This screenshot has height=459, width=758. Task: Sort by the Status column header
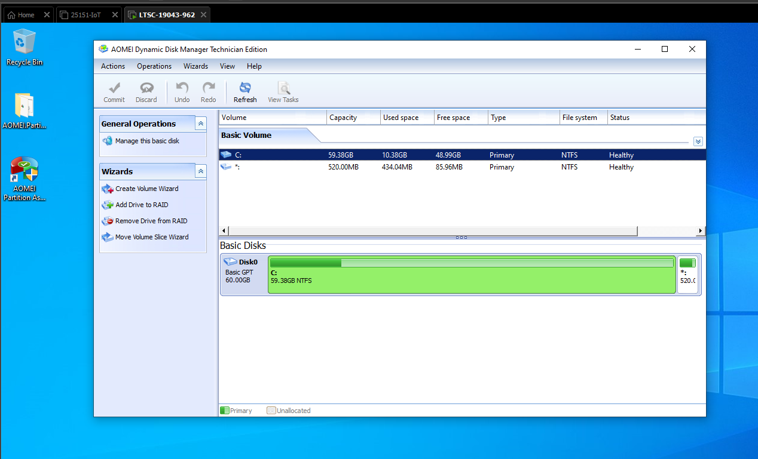tap(656, 118)
